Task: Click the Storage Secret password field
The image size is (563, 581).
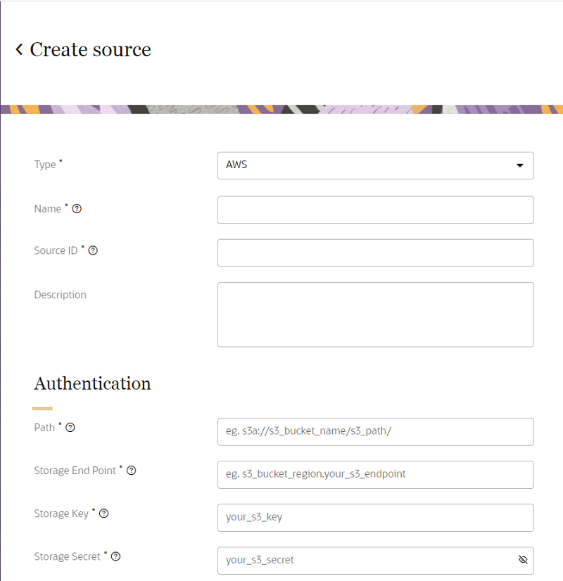Action: (x=366, y=560)
